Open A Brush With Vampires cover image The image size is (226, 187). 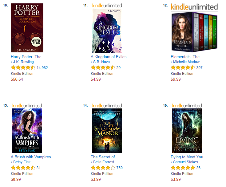27,131
